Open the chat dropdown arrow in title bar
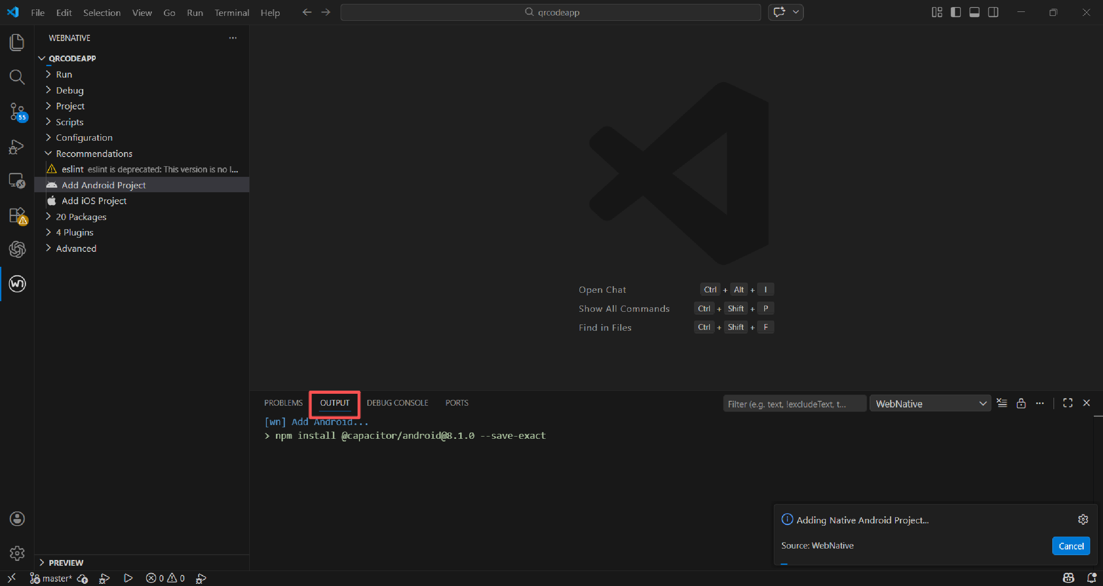Image resolution: width=1103 pixels, height=586 pixels. tap(796, 12)
